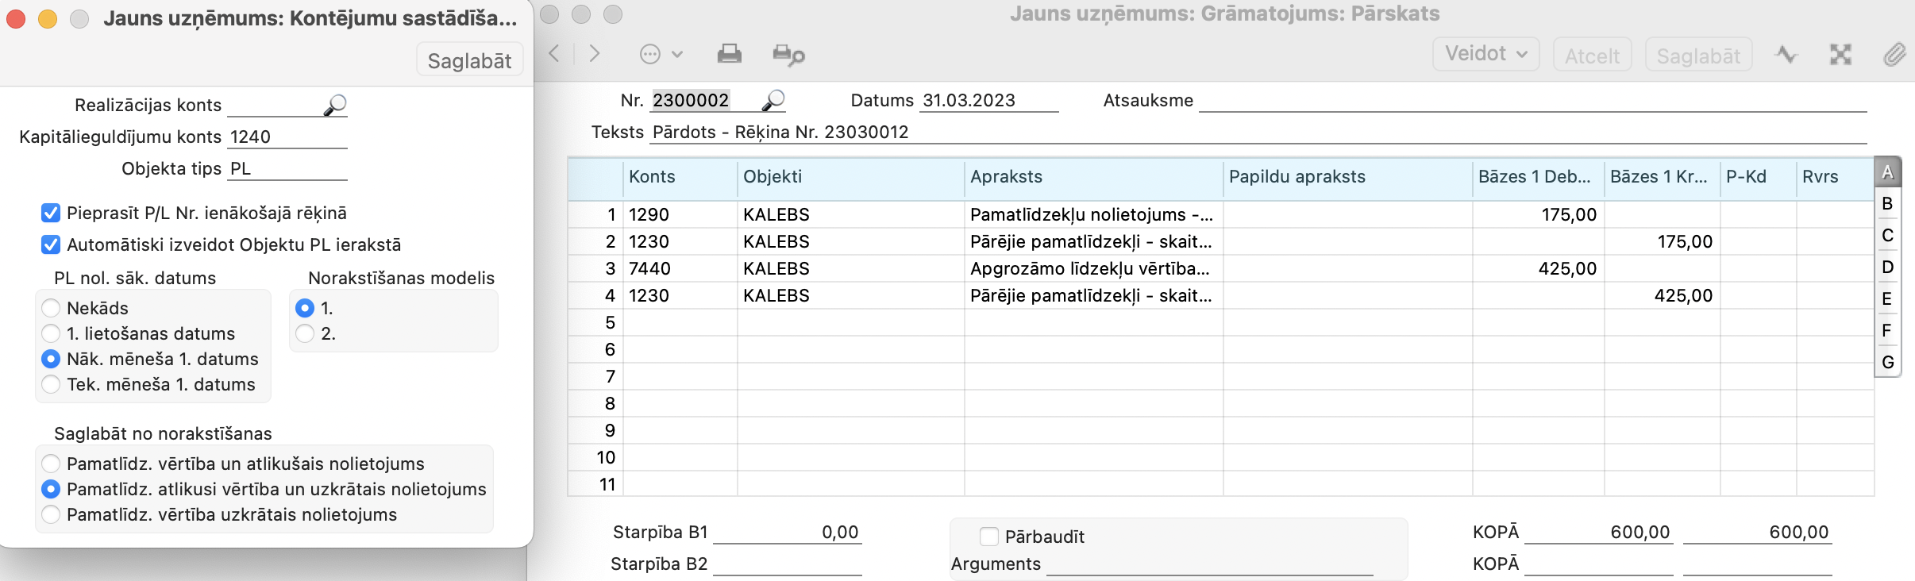Enable the Pārbaudīt checkbox
1915x581 pixels.
click(x=989, y=537)
